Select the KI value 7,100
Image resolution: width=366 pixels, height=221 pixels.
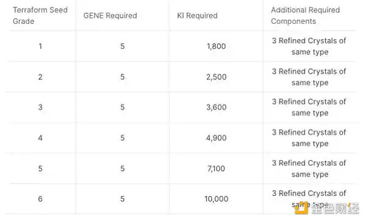pyautogui.click(x=216, y=168)
